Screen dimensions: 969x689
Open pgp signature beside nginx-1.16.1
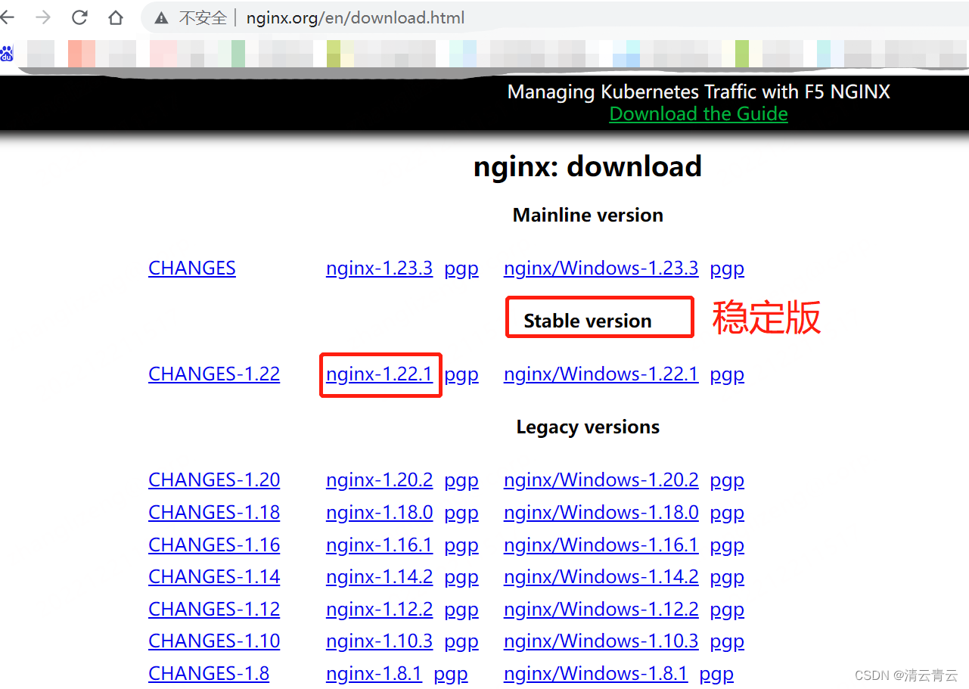[461, 546]
